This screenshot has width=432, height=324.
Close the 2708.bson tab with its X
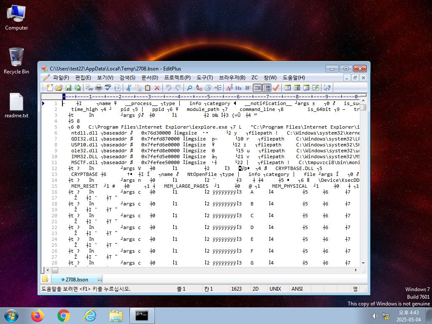click(100, 279)
